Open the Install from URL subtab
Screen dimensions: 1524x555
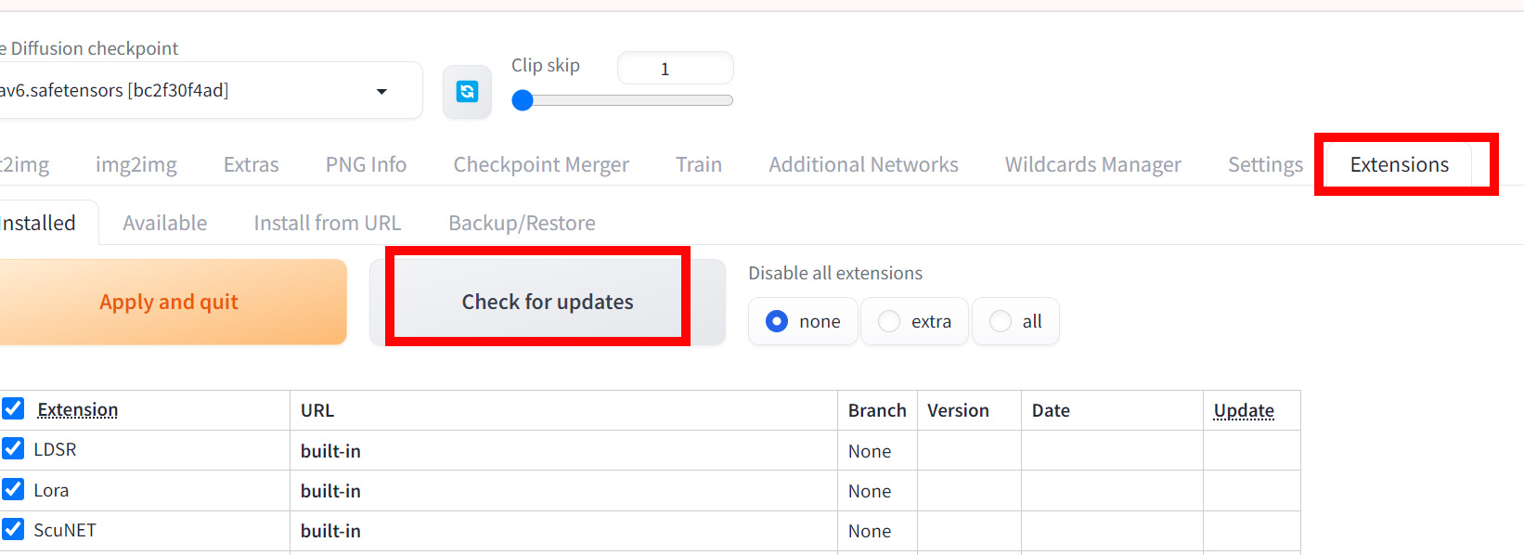click(328, 224)
